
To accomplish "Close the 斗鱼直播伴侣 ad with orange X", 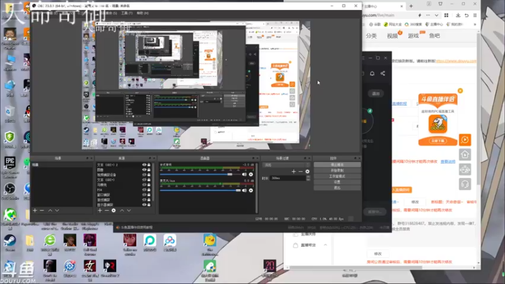I will (x=460, y=91).
